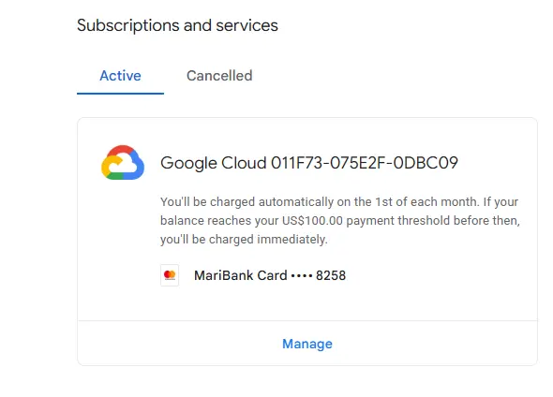Click the Subscriptions and services heading
The height and width of the screenshot is (397, 553).
pyautogui.click(x=177, y=25)
